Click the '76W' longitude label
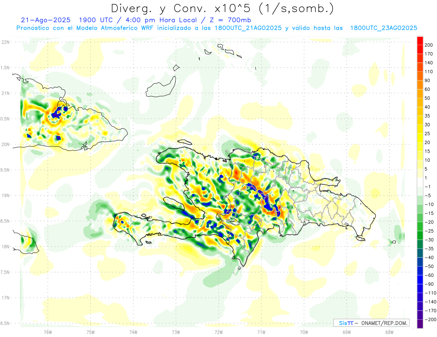This screenshot has height=337, width=437. pos(48,332)
